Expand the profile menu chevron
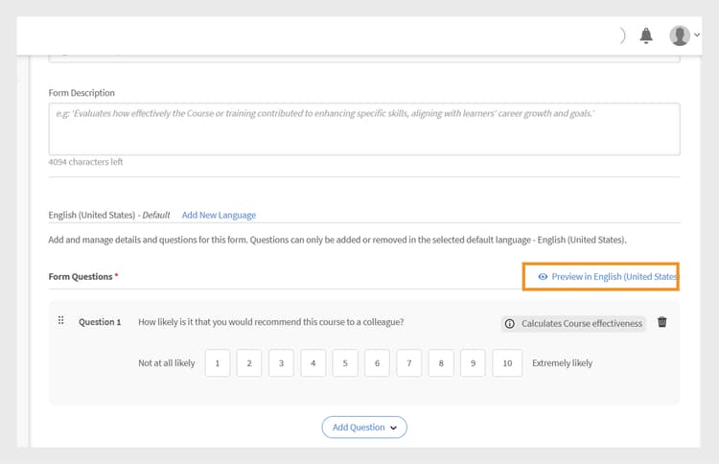This screenshot has height=464, width=719. pyautogui.click(x=697, y=35)
